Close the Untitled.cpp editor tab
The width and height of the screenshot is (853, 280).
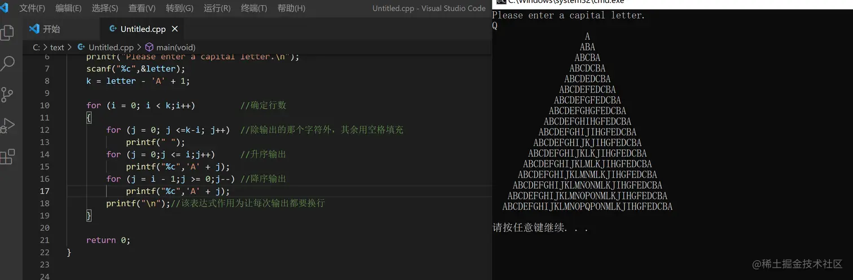(x=175, y=29)
